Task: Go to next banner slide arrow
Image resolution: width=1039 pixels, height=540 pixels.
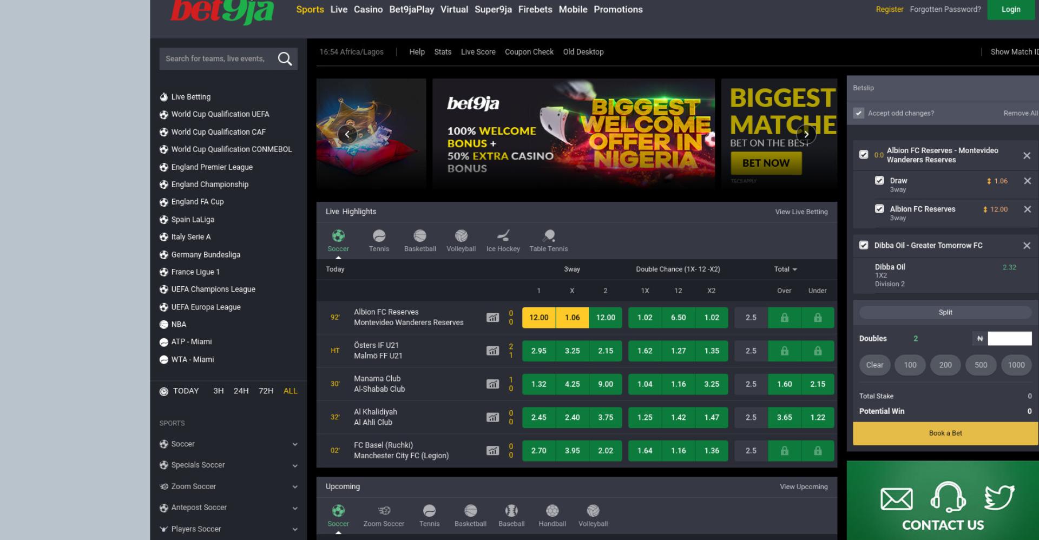Action: [x=806, y=134]
